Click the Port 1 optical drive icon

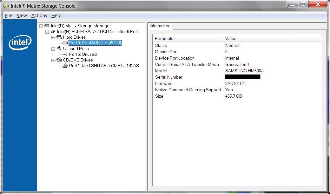click(x=65, y=66)
